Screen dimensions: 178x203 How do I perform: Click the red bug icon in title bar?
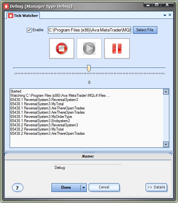point(6,6)
